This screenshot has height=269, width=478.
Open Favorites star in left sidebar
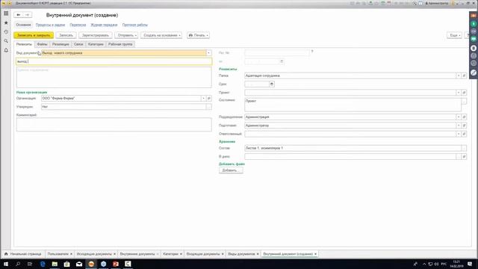click(x=6, y=23)
